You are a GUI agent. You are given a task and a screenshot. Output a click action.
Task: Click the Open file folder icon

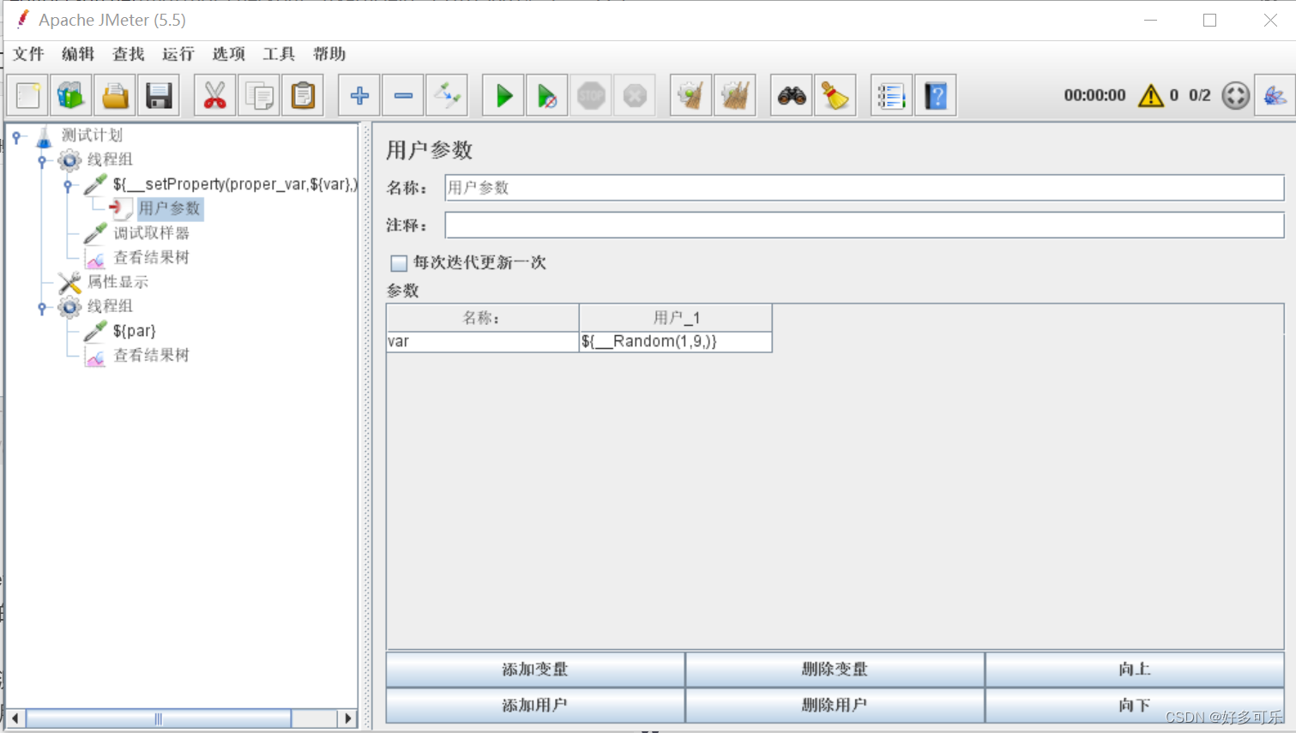coord(115,95)
